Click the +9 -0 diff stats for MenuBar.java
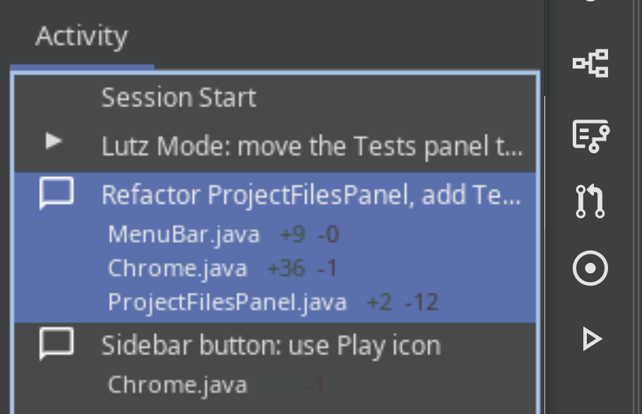 tap(310, 234)
